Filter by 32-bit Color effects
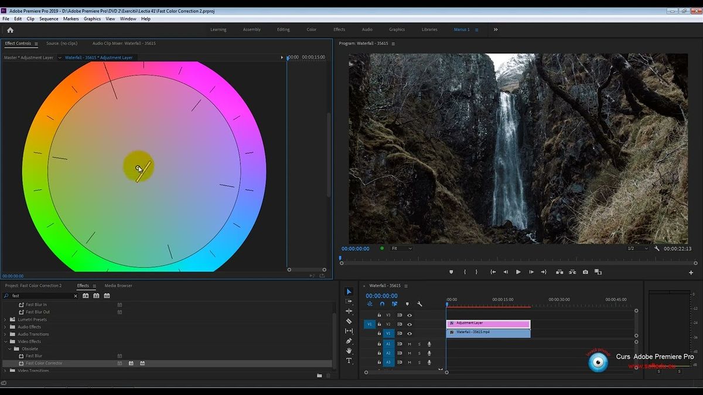 [96, 296]
